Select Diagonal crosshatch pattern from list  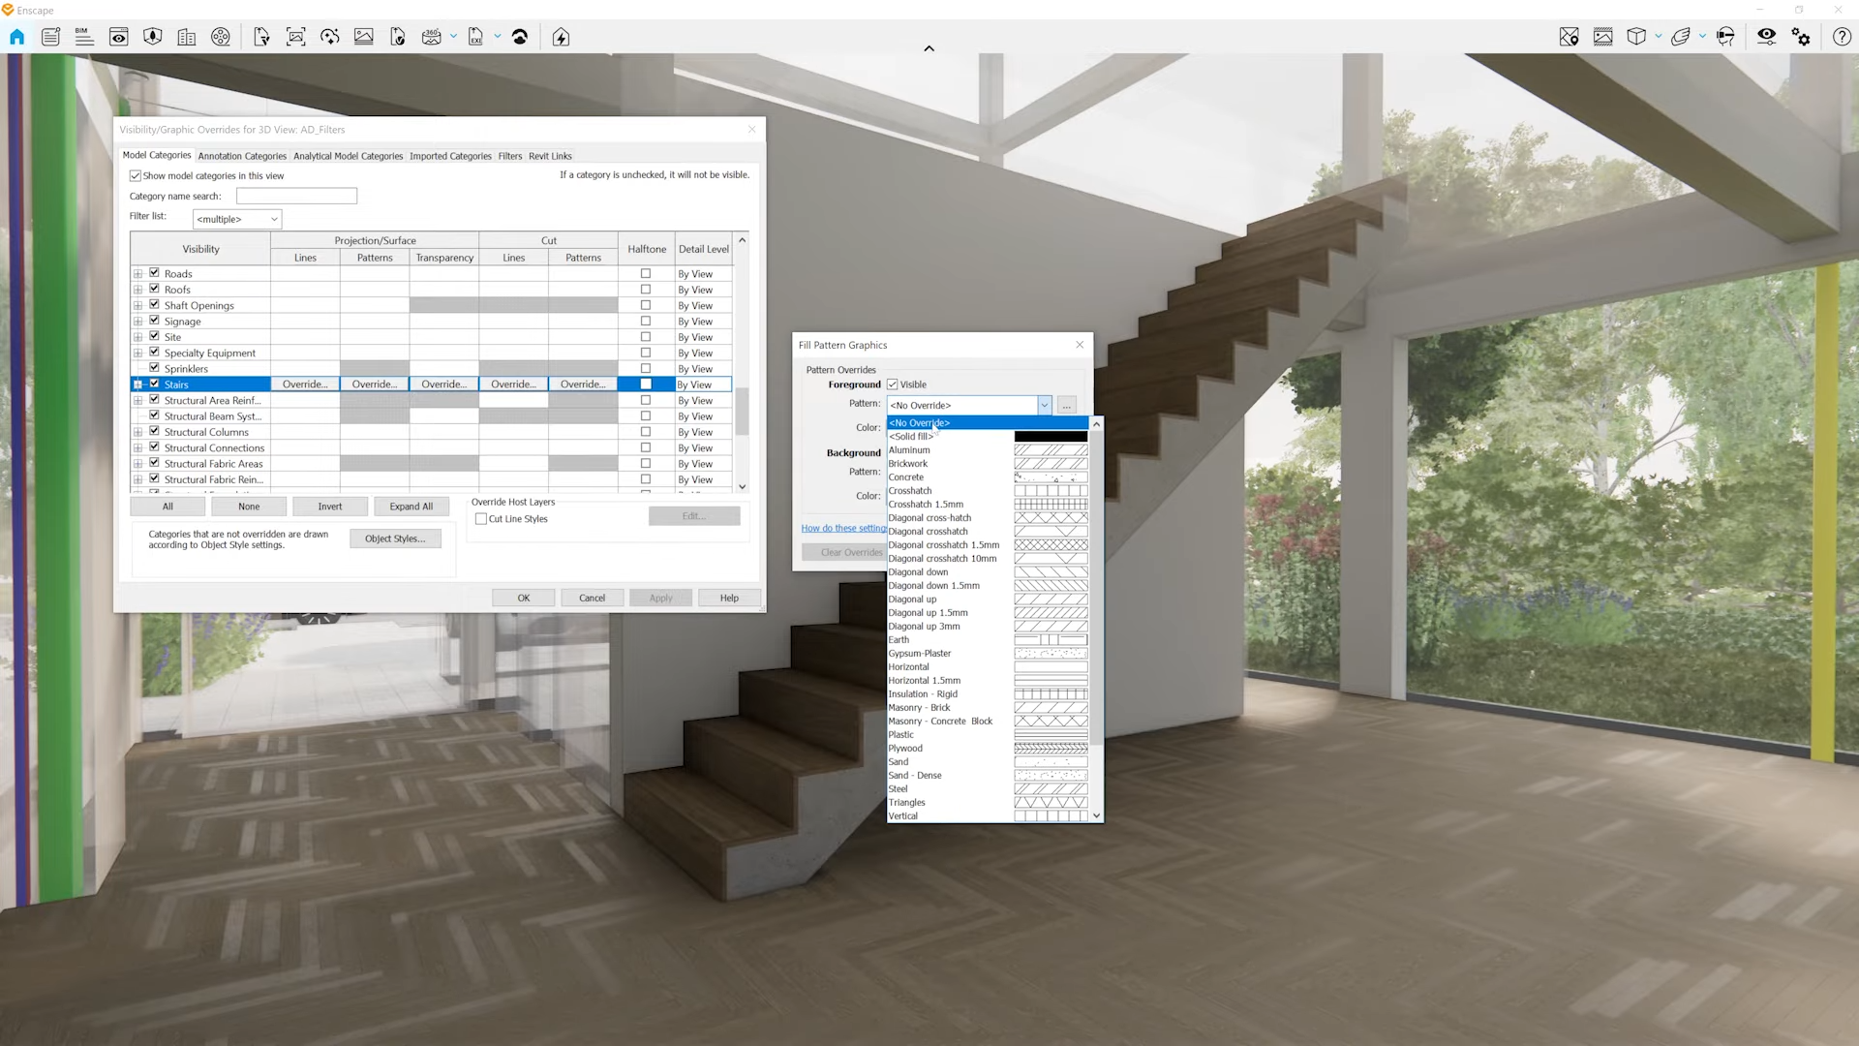pos(928,532)
